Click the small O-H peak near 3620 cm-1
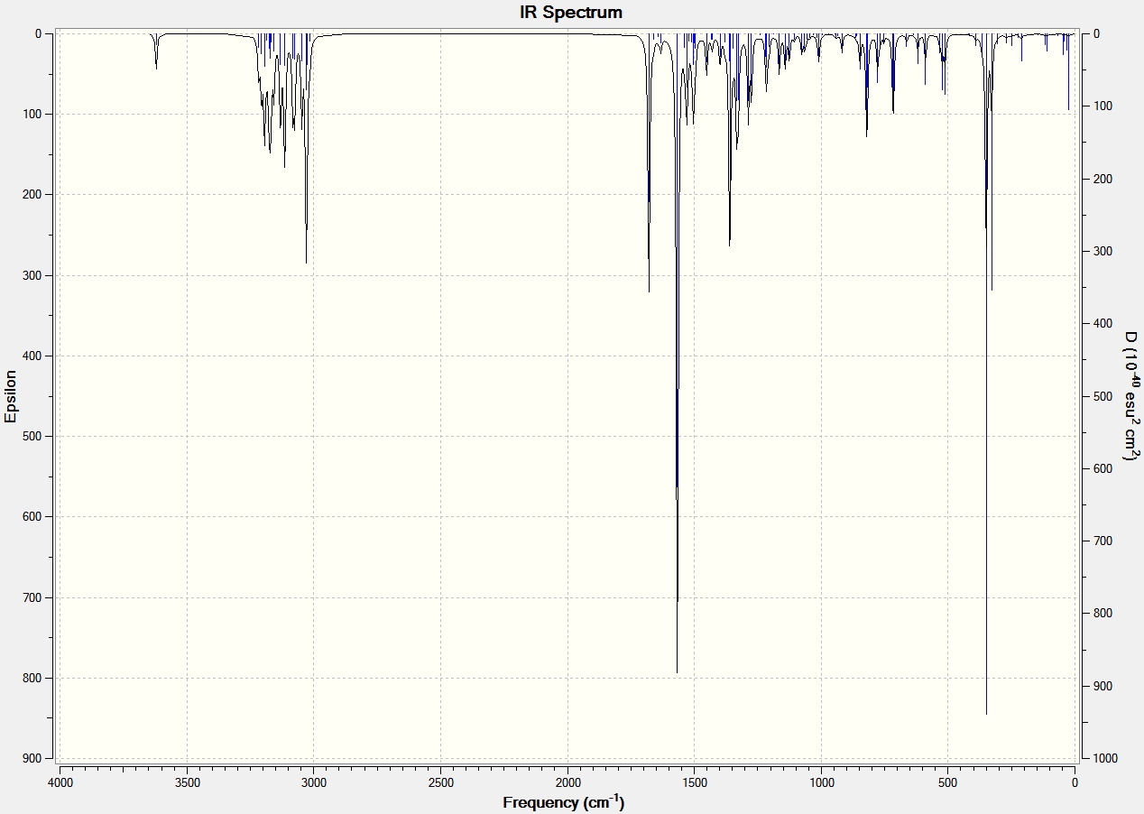Viewport: 1144px width, 814px height. tap(156, 68)
